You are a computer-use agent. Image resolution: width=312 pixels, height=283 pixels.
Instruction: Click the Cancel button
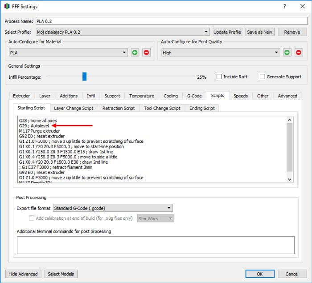pyautogui.click(x=292, y=274)
